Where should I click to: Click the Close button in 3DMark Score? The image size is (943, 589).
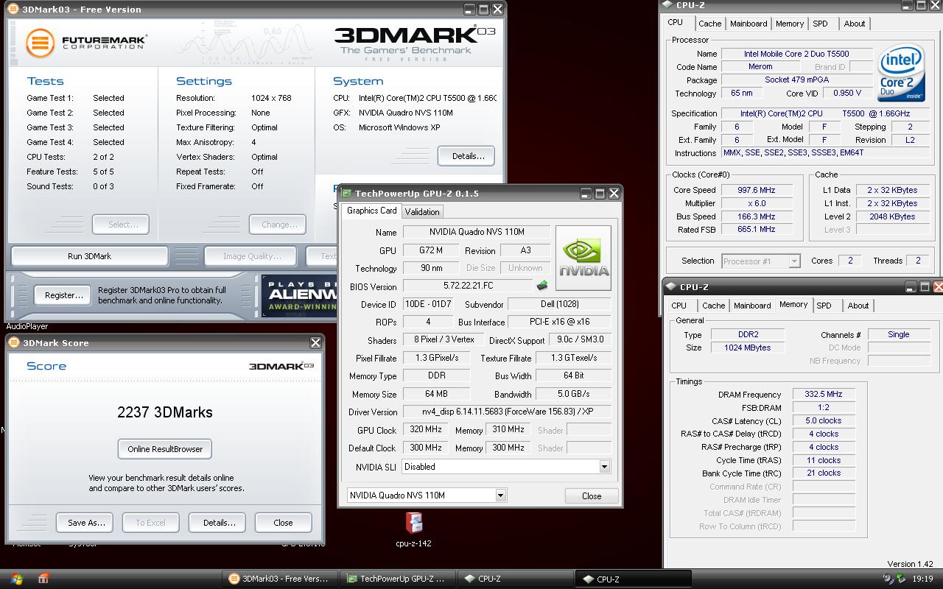283,523
